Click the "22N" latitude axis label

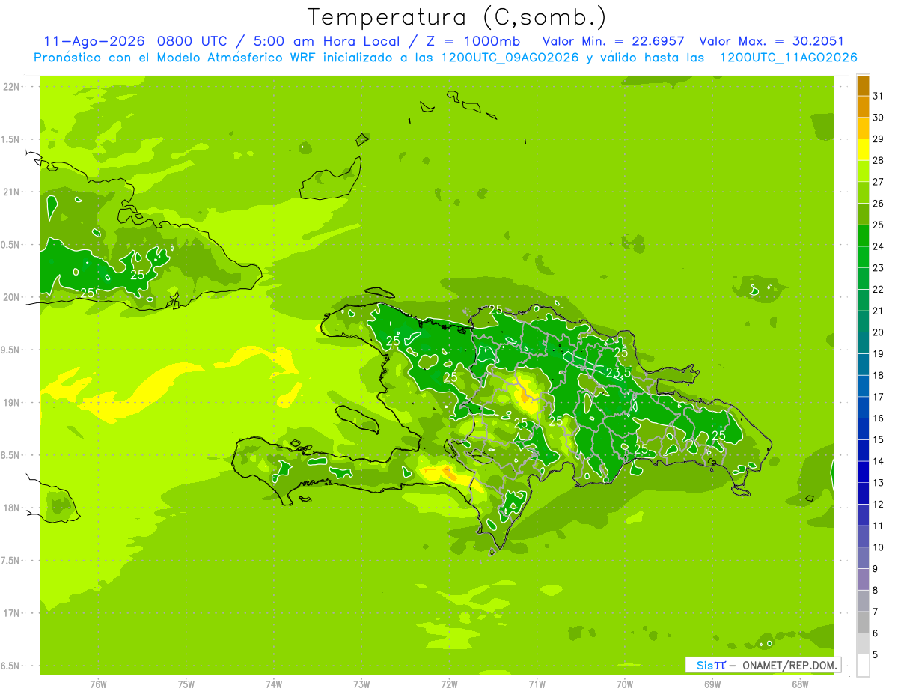[x=12, y=87]
